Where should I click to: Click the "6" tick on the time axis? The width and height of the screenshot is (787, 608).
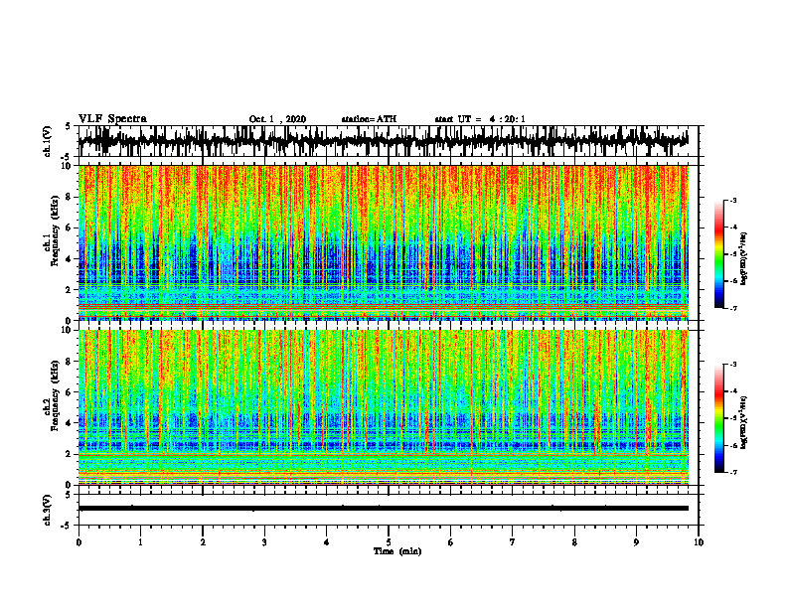click(x=451, y=542)
